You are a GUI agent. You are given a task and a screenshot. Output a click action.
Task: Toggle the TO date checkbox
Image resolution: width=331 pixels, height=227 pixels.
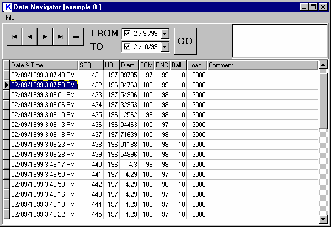pyautogui.click(x=127, y=47)
